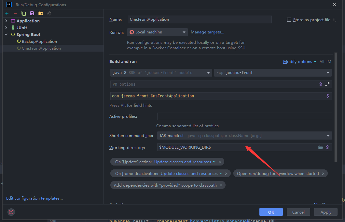Remove the 'Open run/debug tool window' option tag
Image resolution: width=345 pixels, height=222 pixels.
pos(323,174)
